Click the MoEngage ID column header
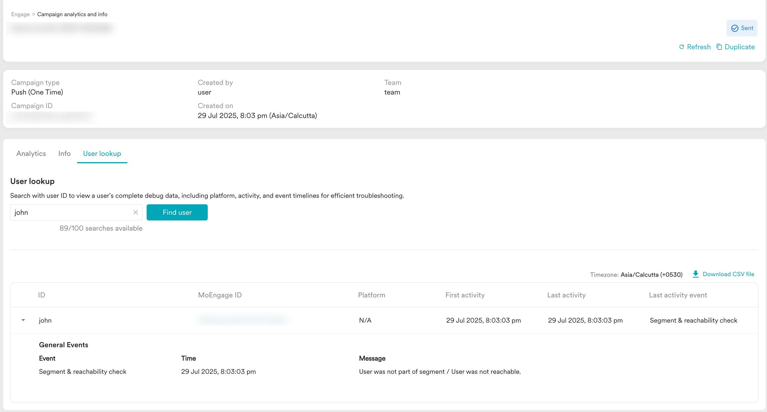767x412 pixels. click(x=220, y=295)
